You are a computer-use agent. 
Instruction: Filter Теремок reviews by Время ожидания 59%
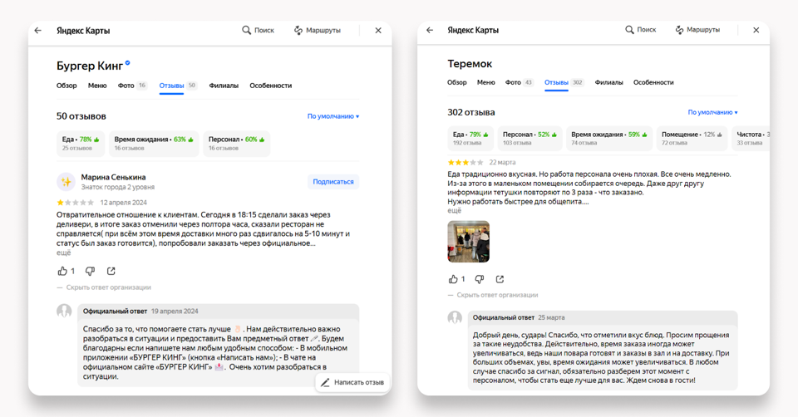pos(609,139)
